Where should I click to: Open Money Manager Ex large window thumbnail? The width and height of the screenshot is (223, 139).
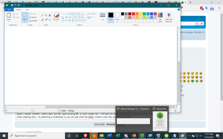134,121
